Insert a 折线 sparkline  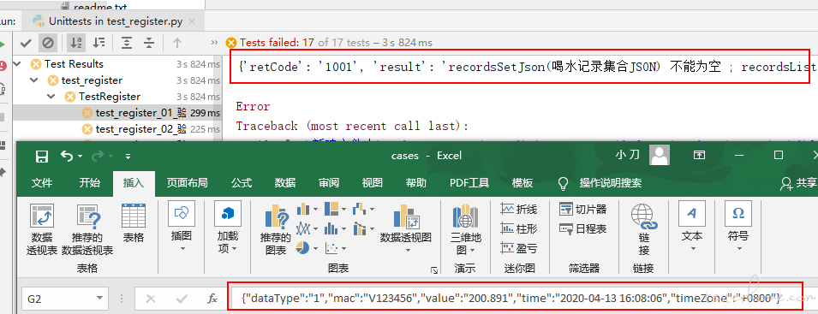[518, 210]
